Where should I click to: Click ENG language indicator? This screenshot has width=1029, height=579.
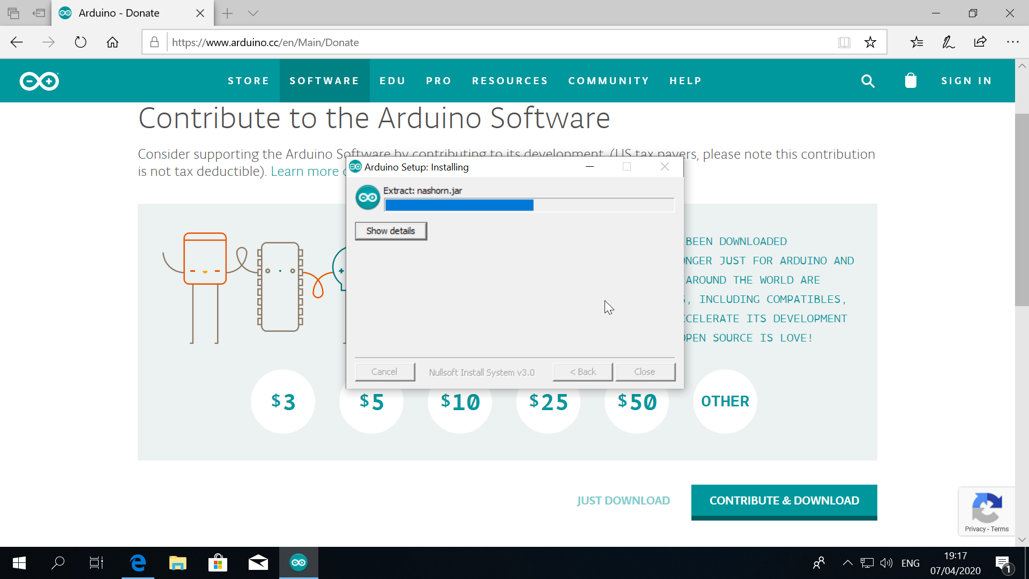[911, 563]
